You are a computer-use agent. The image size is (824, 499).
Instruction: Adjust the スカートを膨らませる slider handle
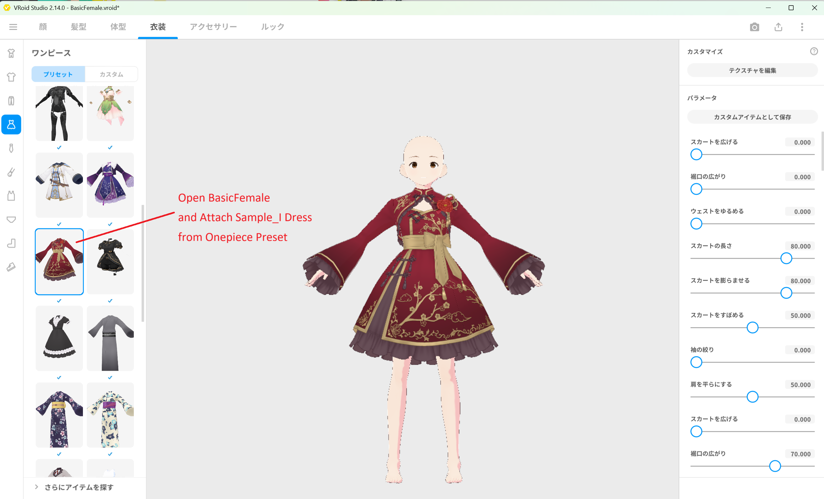[x=786, y=293]
